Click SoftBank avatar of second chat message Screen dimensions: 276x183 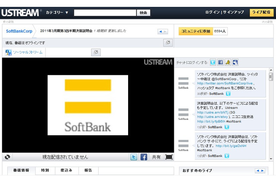pyautogui.click(x=183, y=114)
